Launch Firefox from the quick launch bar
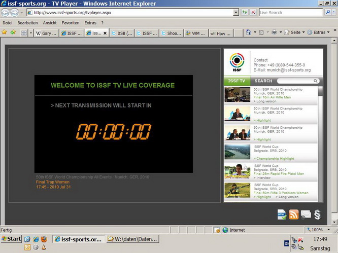The height and width of the screenshot is (253, 338). click(44, 239)
